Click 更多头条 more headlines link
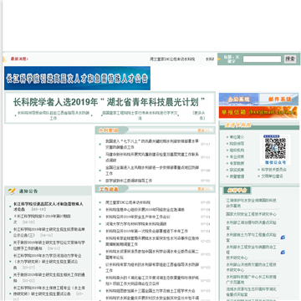 point(199,115)
